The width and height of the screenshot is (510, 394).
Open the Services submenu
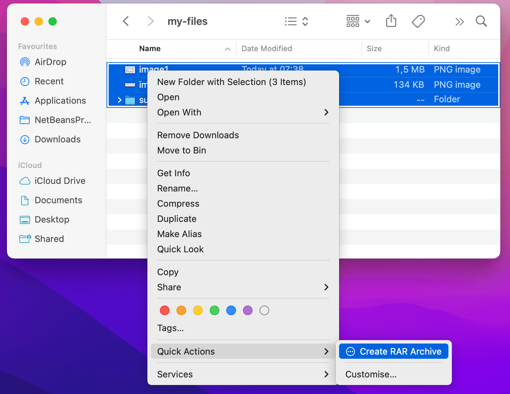pyautogui.click(x=175, y=374)
